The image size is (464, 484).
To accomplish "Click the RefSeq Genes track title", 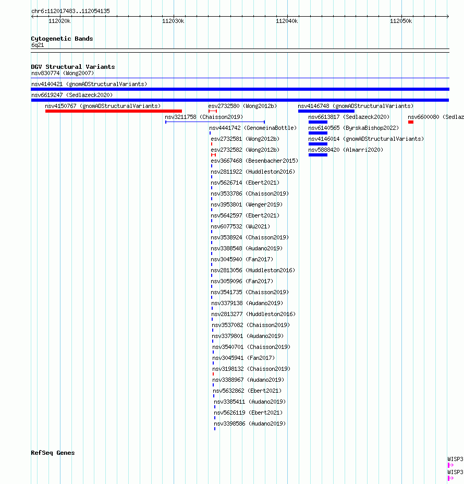I will point(53,453).
